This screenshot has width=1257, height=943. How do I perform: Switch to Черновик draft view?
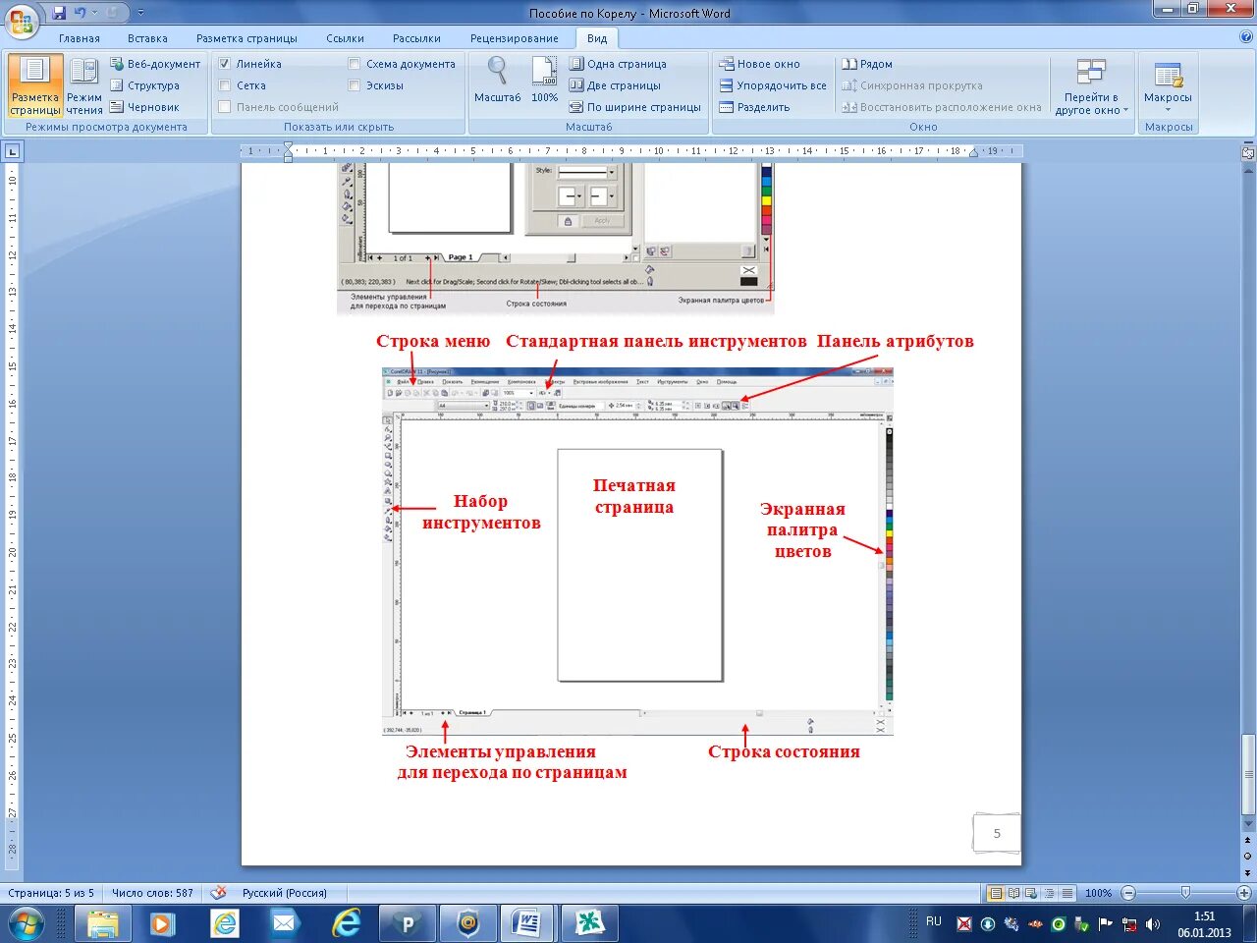pos(144,107)
